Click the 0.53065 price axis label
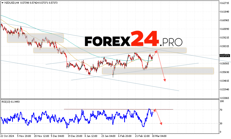This screenshot has width=231, height=139. click(224, 98)
